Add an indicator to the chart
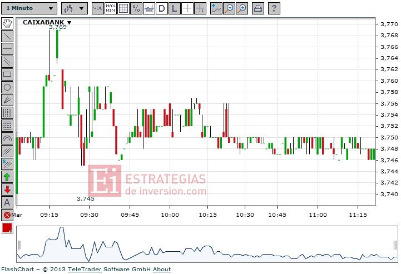 point(216,8)
